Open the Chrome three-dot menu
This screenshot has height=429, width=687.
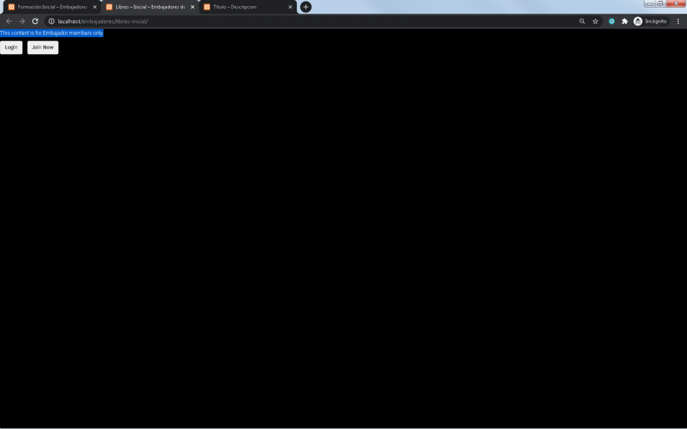pyautogui.click(x=678, y=21)
